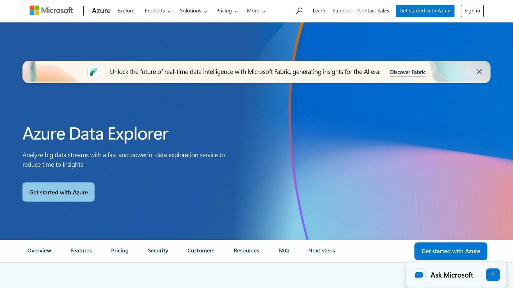Click the Sign in button
Image resolution: width=513 pixels, height=288 pixels.
coord(472,11)
